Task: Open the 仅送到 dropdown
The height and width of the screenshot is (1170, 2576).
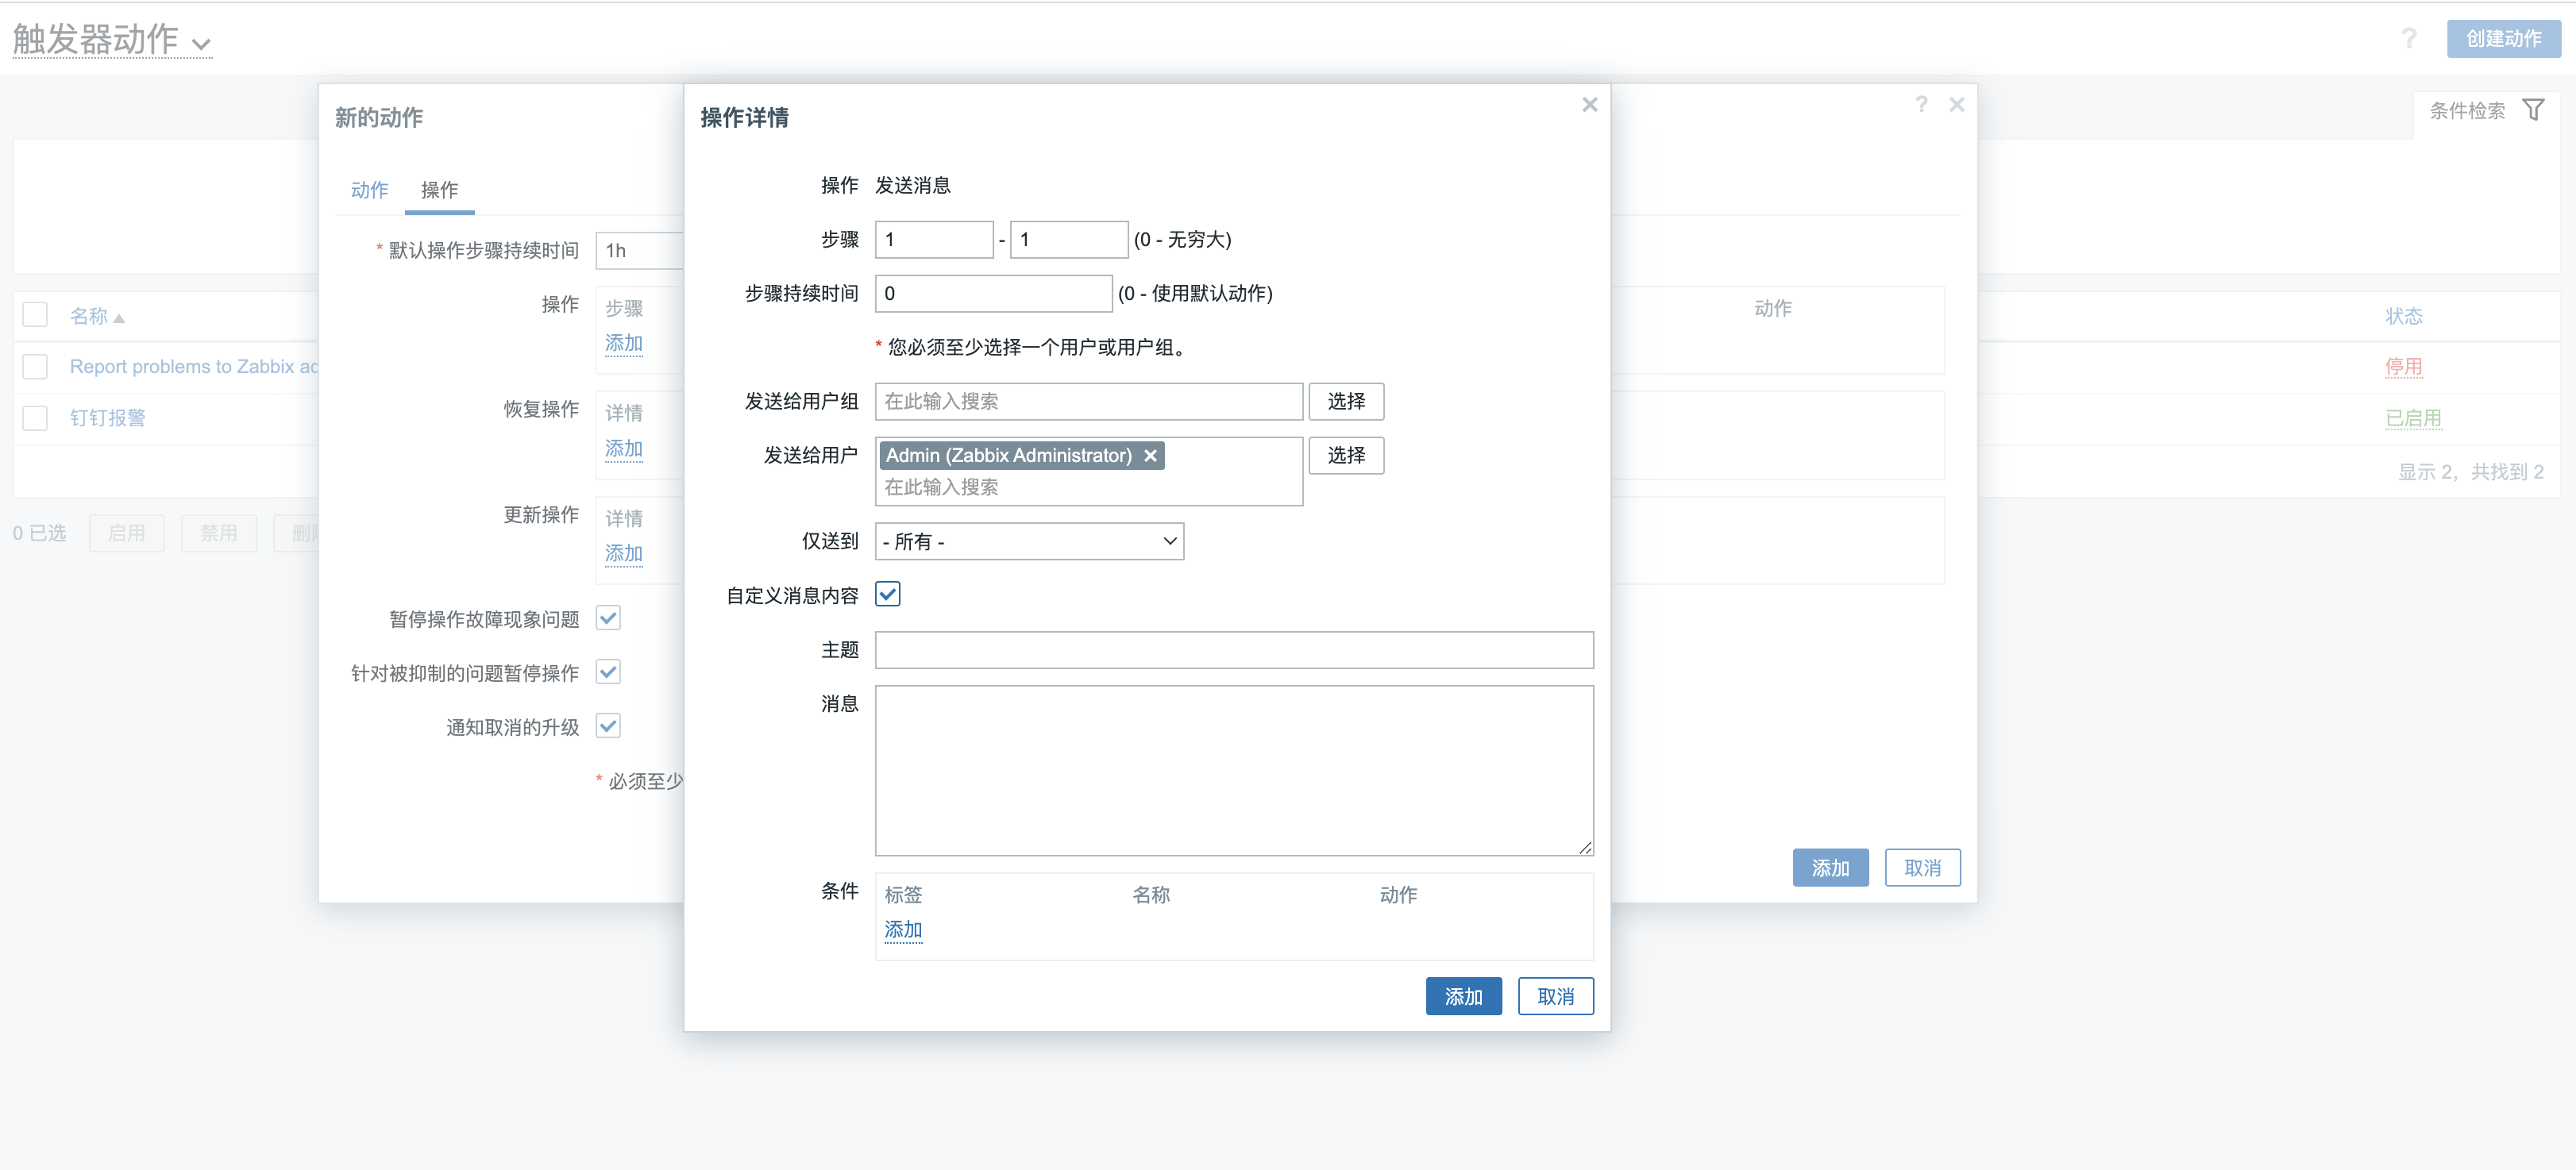Action: (1029, 541)
